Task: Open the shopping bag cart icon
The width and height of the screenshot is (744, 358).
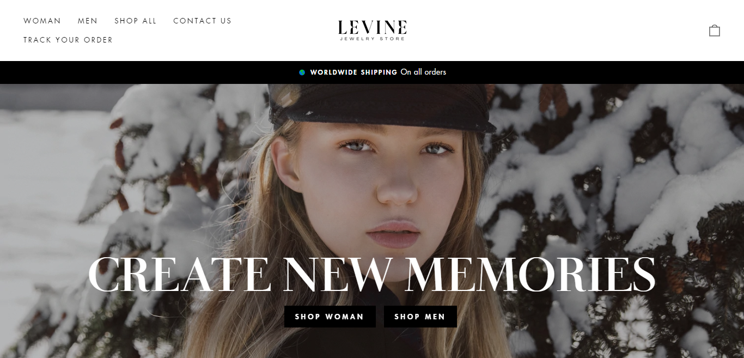Action: click(714, 31)
